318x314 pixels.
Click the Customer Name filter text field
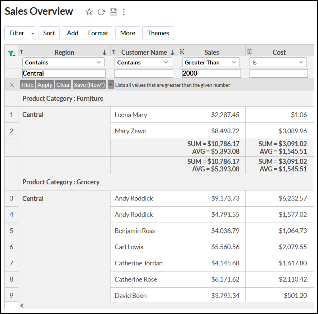point(144,73)
